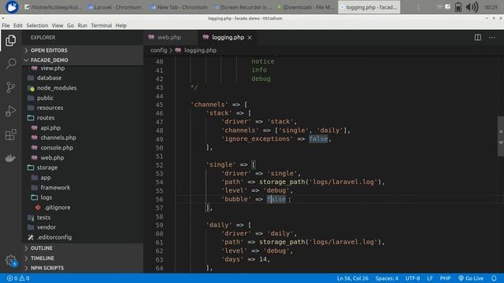This screenshot has height=283, width=504.
Task: Click line number 52 in the gutter
Action: pyautogui.click(x=159, y=165)
